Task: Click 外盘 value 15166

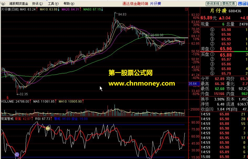Action: click(x=219, y=94)
